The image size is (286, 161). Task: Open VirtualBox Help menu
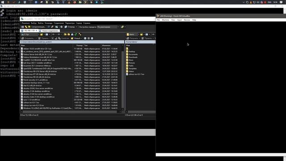pos(194,20)
